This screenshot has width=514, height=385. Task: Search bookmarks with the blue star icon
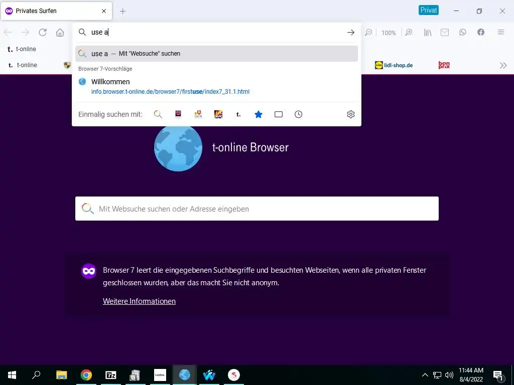click(x=259, y=114)
